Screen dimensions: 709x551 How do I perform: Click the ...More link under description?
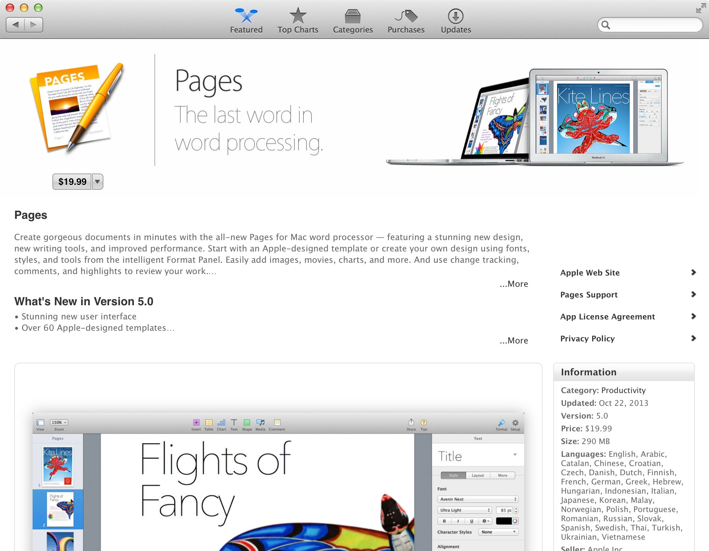[514, 284]
